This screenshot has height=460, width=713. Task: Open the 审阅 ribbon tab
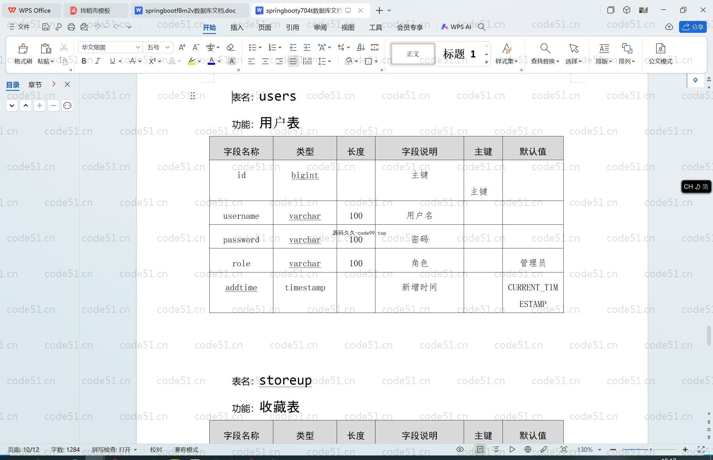[320, 27]
